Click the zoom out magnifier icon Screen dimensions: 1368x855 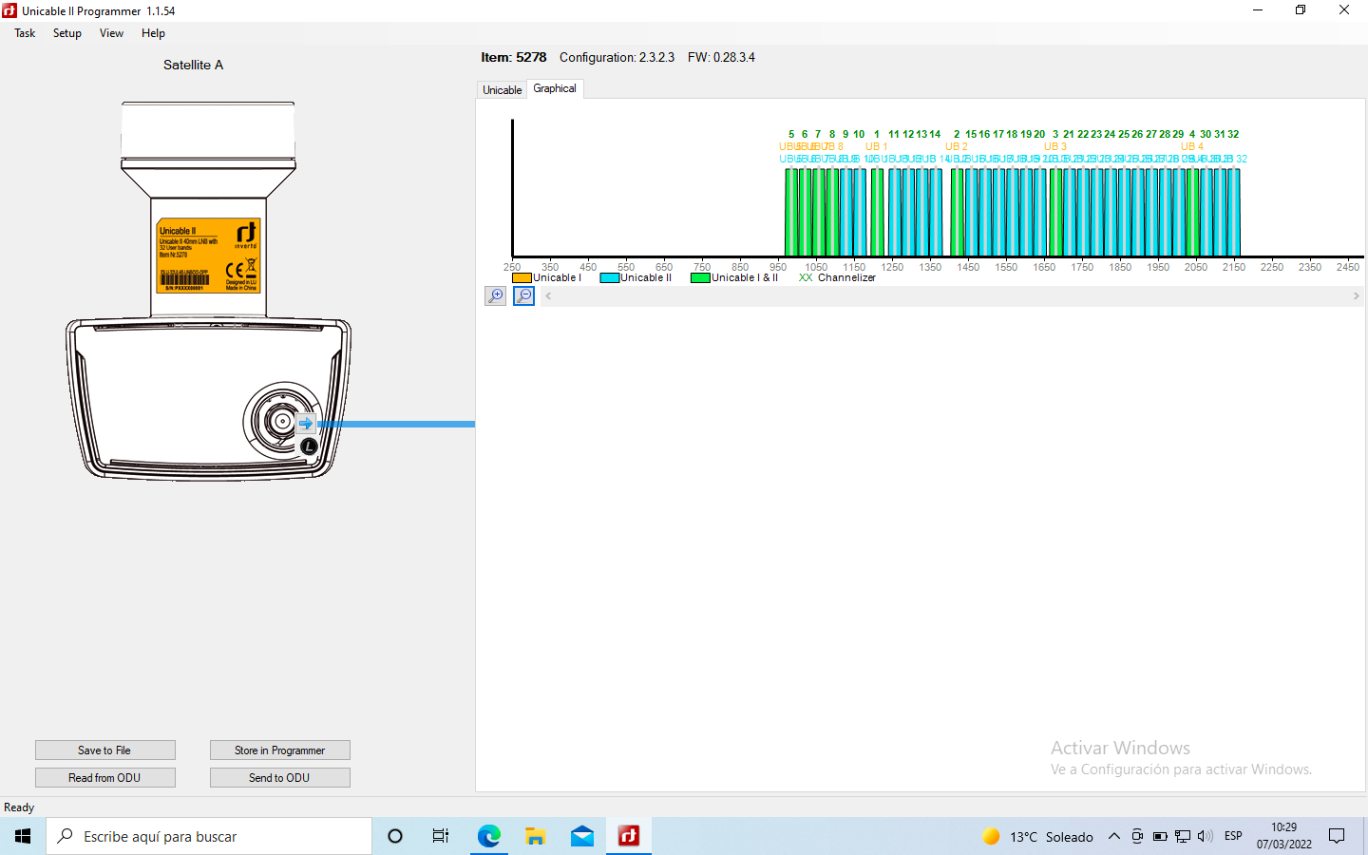pyautogui.click(x=523, y=296)
